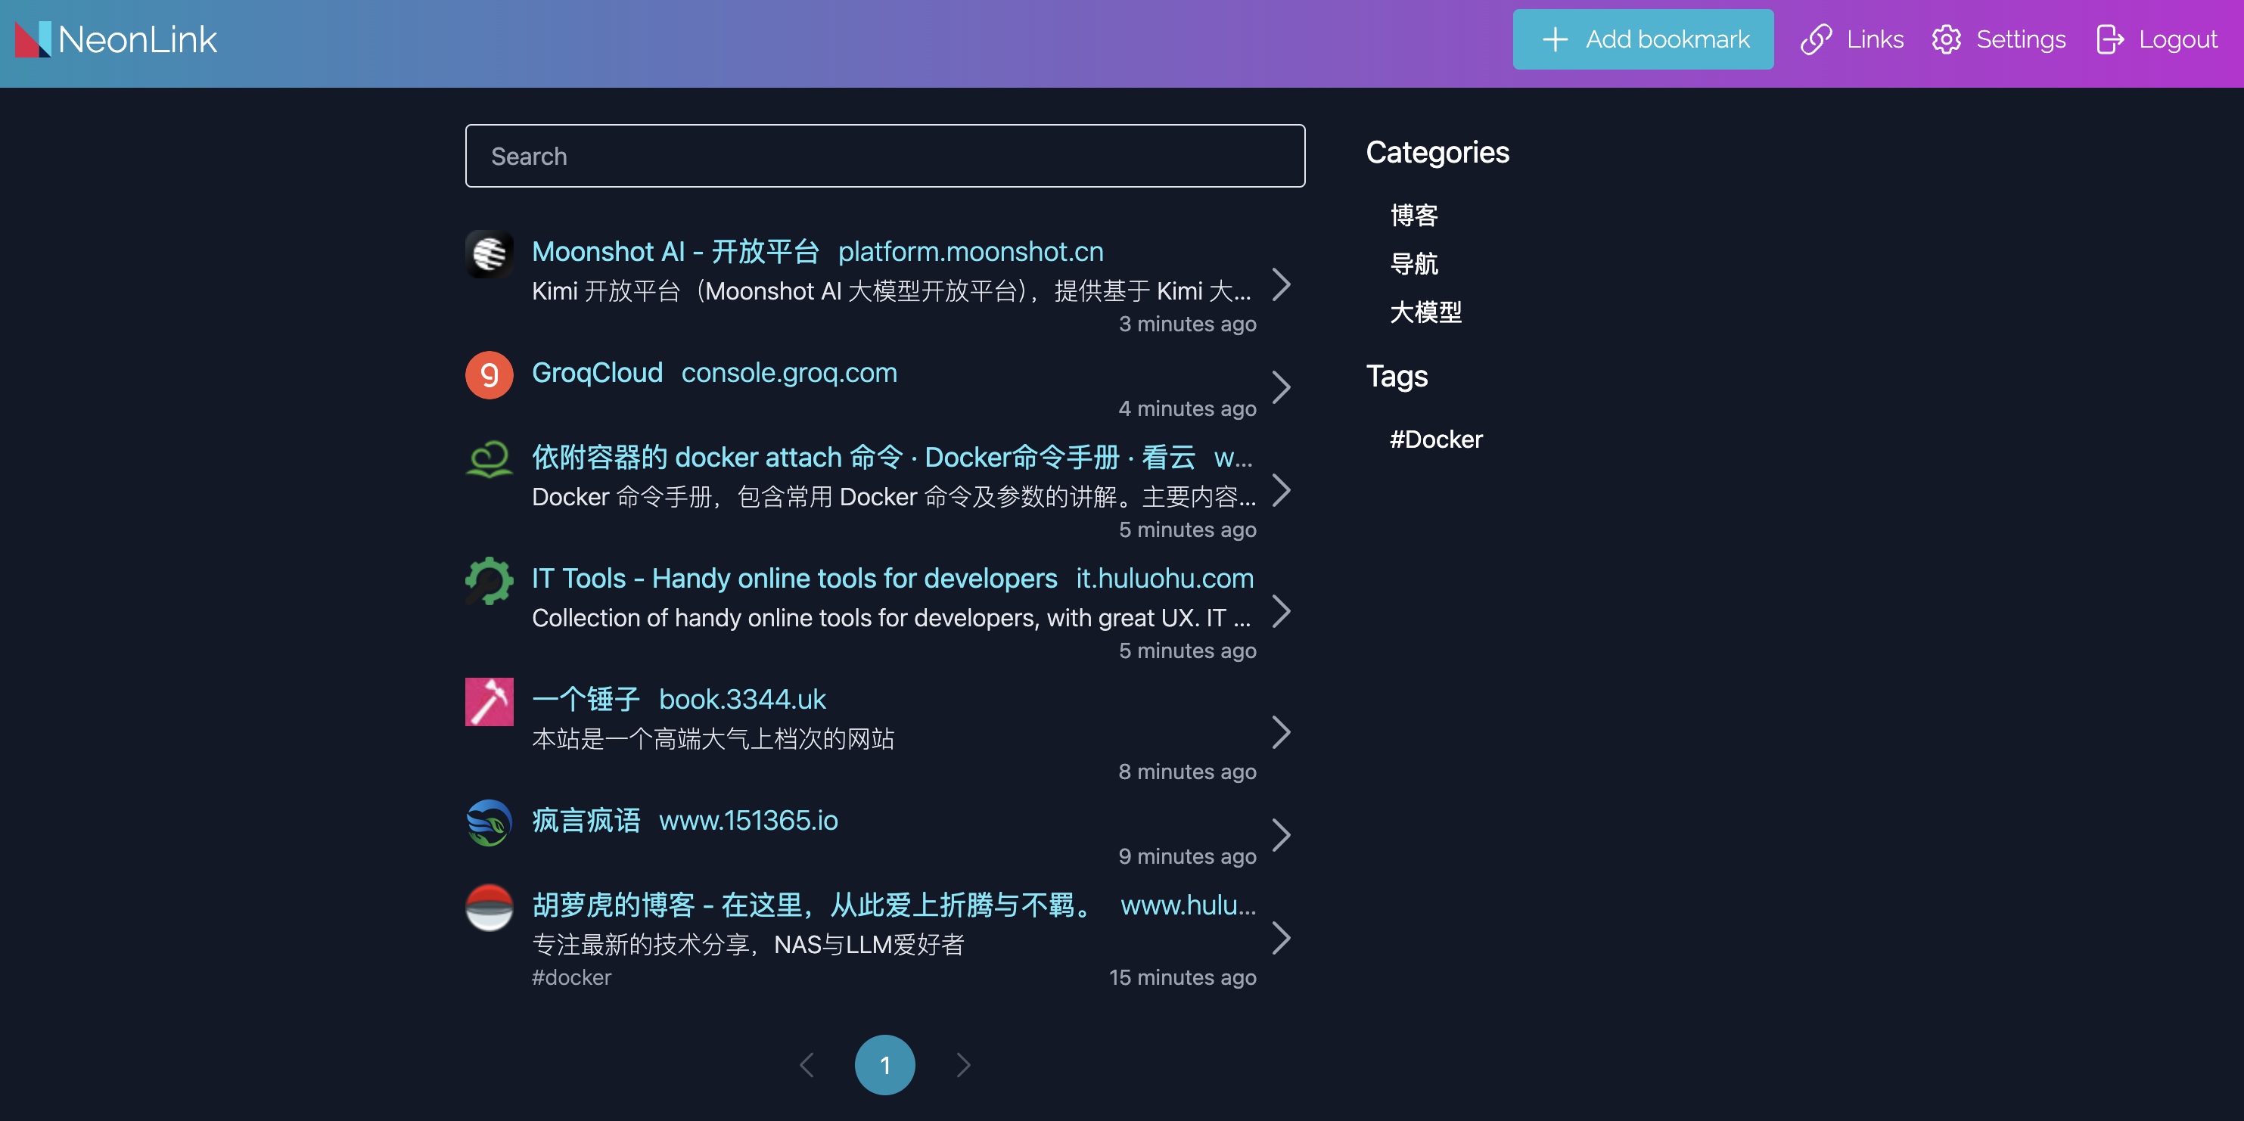The image size is (2244, 1121).
Task: Open the 疯言疯语 bookmark title
Action: (x=586, y=821)
